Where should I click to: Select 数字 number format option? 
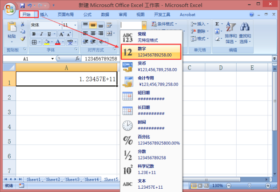[151, 52]
